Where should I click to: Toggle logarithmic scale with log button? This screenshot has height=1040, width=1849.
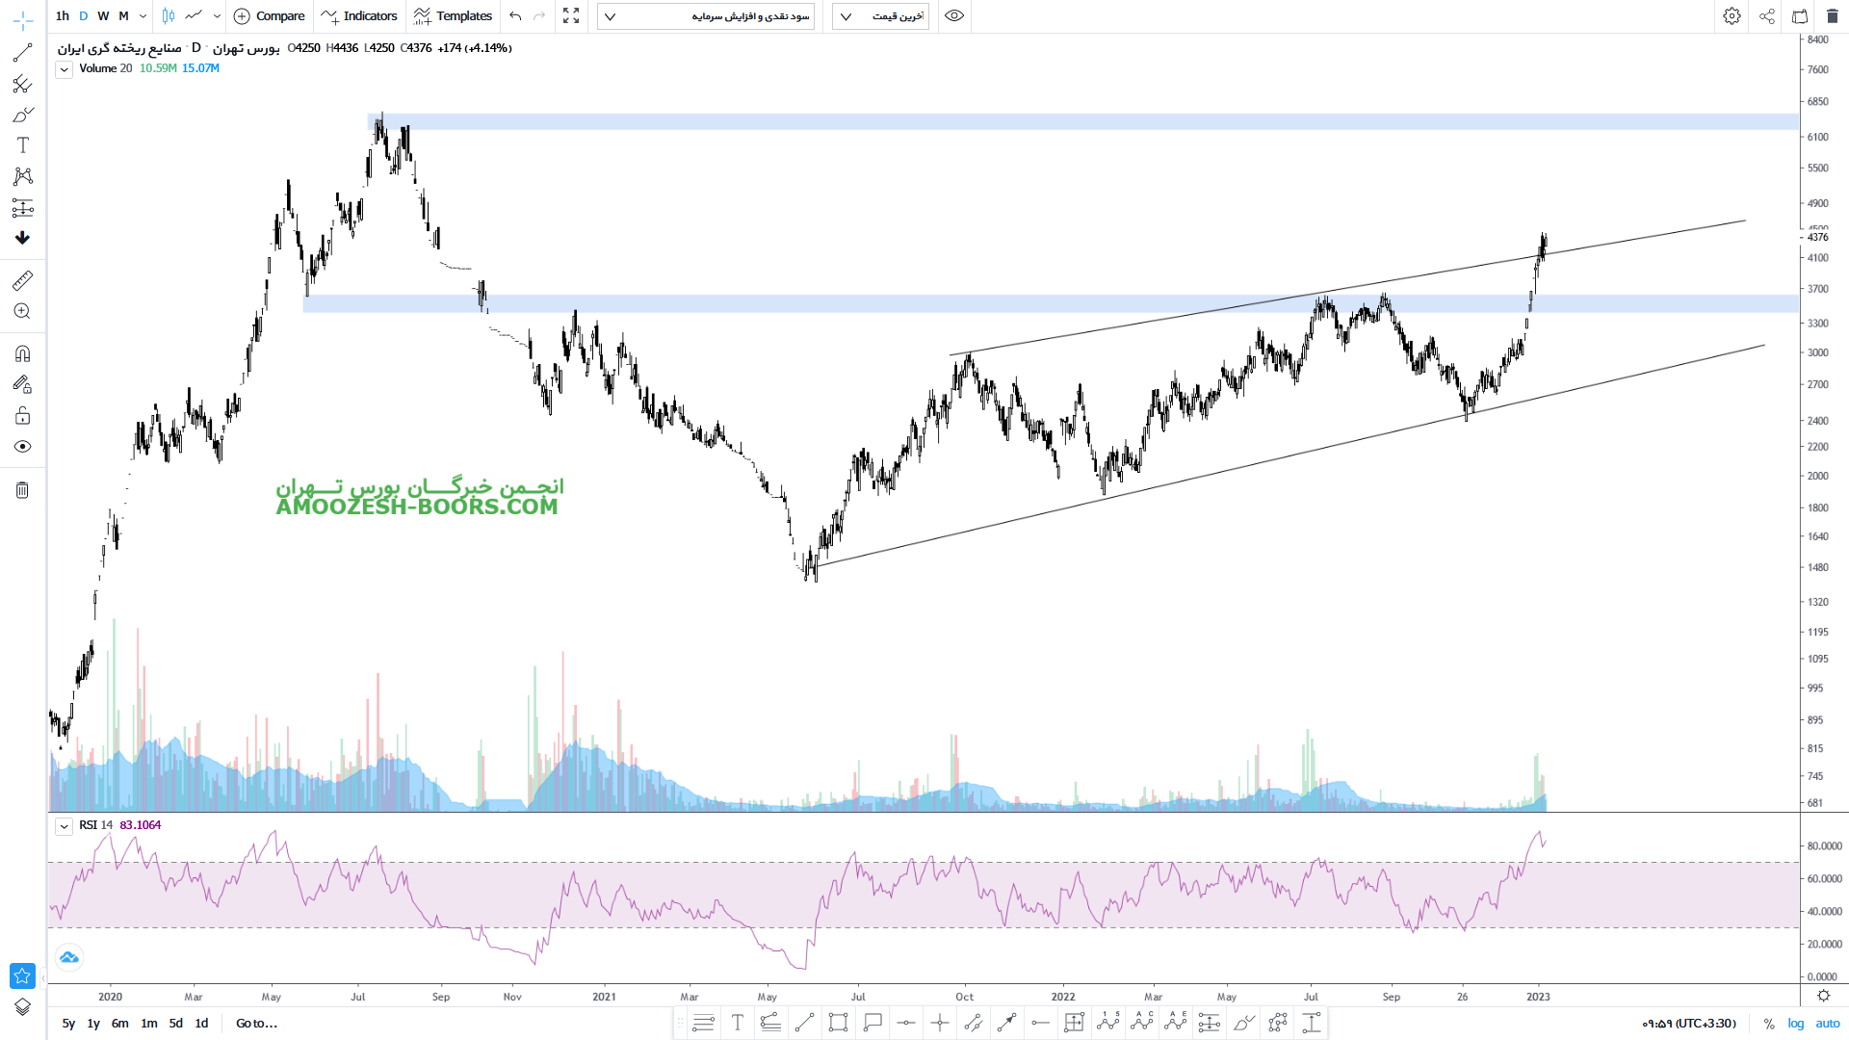click(1796, 1024)
